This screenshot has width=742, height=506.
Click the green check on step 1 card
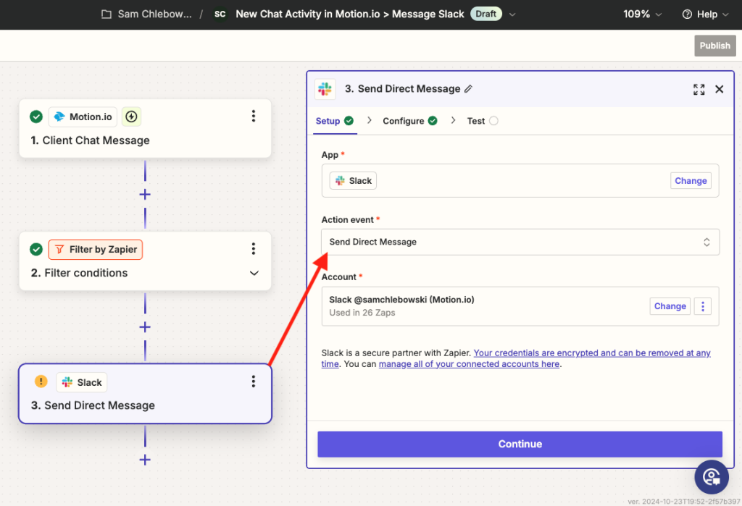click(36, 117)
